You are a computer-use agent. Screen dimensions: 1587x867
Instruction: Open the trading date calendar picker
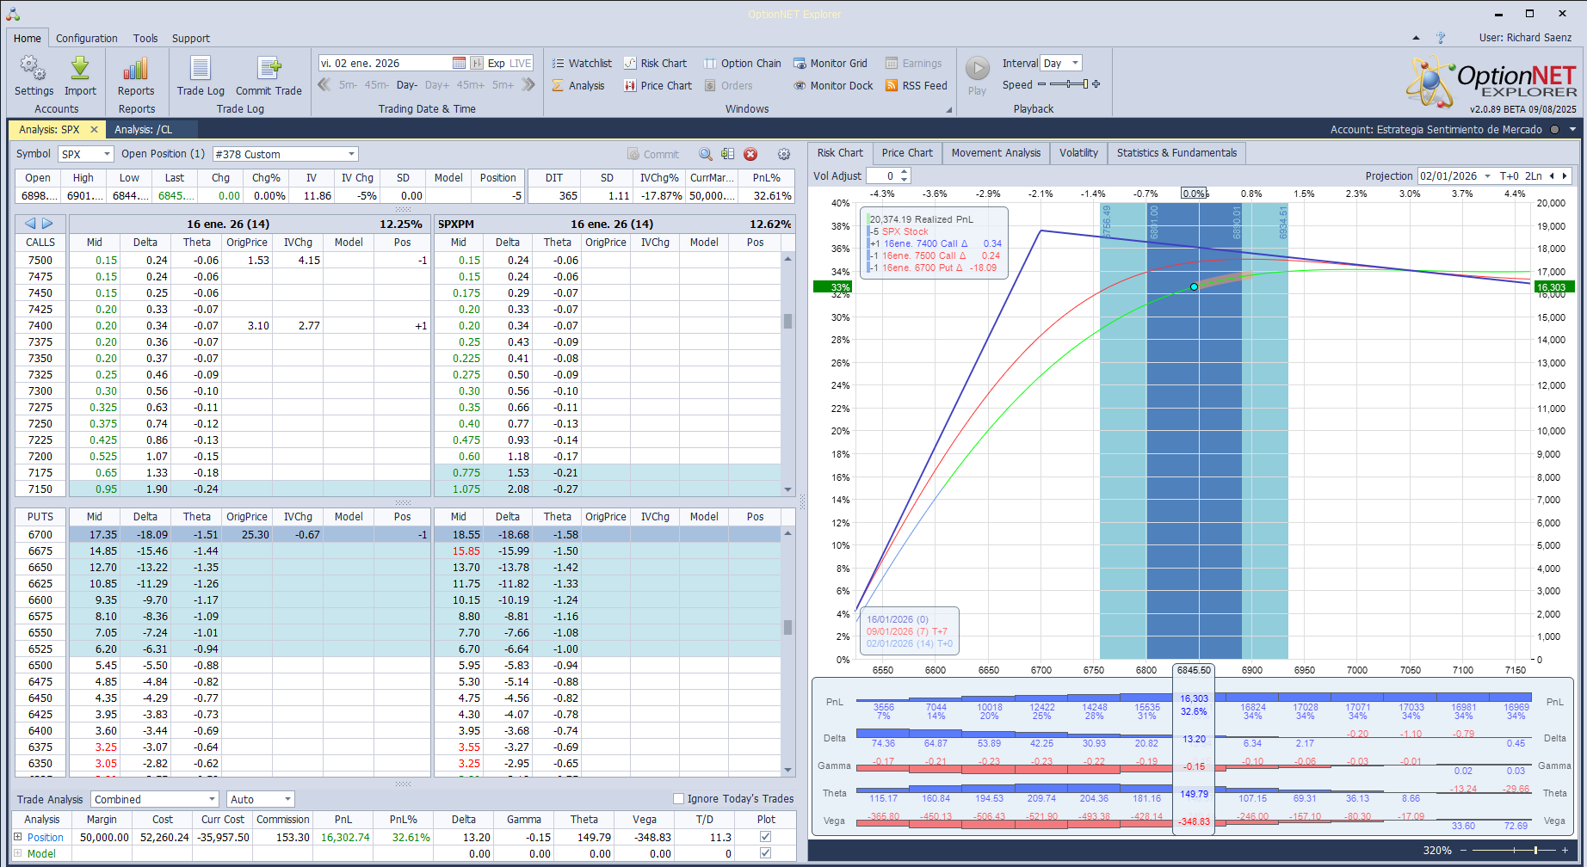(x=459, y=63)
